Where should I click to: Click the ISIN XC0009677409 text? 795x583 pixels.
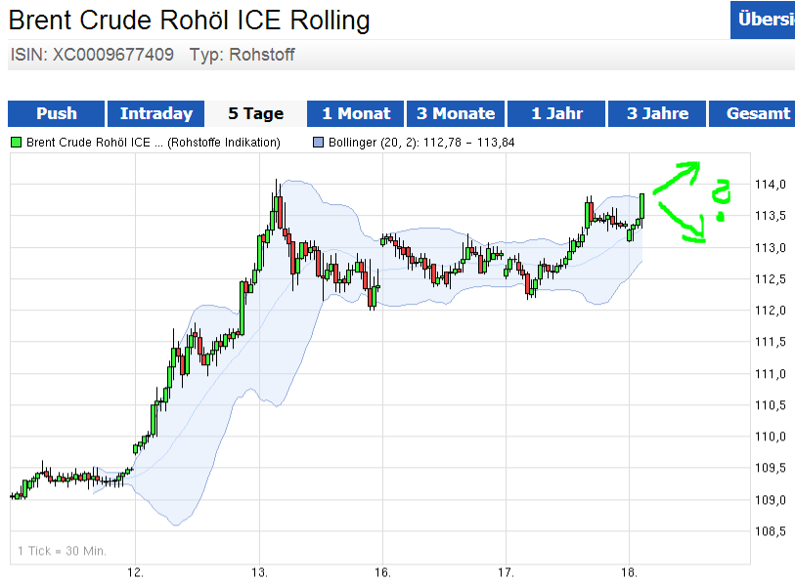pos(92,55)
